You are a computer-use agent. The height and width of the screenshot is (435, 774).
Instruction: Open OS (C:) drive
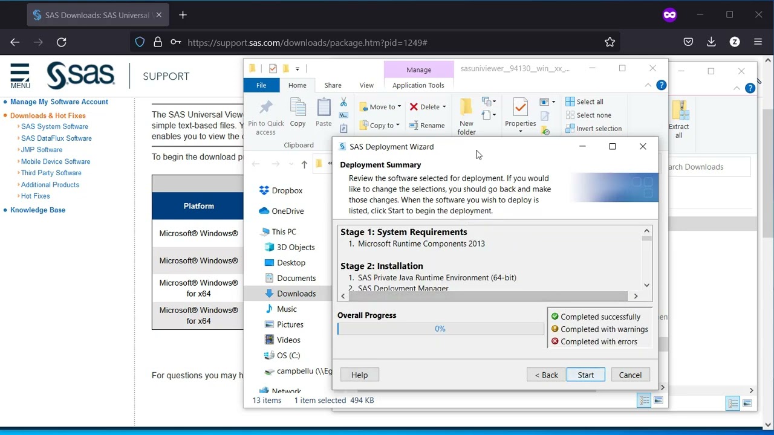click(282, 355)
